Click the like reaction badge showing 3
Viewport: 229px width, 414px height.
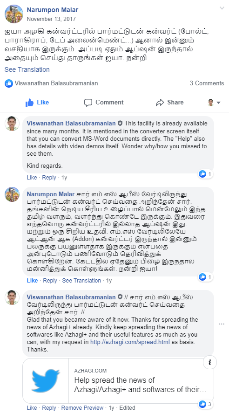206,404
